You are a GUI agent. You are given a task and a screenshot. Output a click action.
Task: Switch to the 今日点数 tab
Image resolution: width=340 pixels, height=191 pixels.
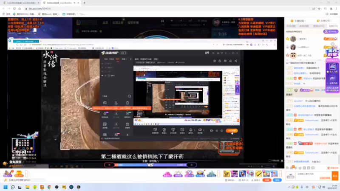coord(291,26)
